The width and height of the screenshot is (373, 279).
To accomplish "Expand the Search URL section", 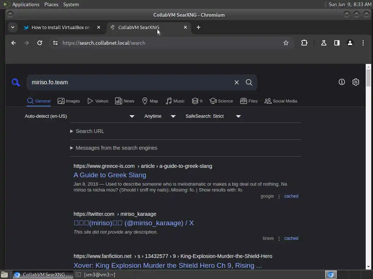I will 87,131.
